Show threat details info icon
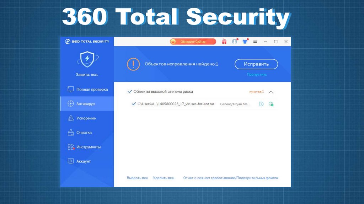The height and width of the screenshot is (204, 364). coord(261,104)
